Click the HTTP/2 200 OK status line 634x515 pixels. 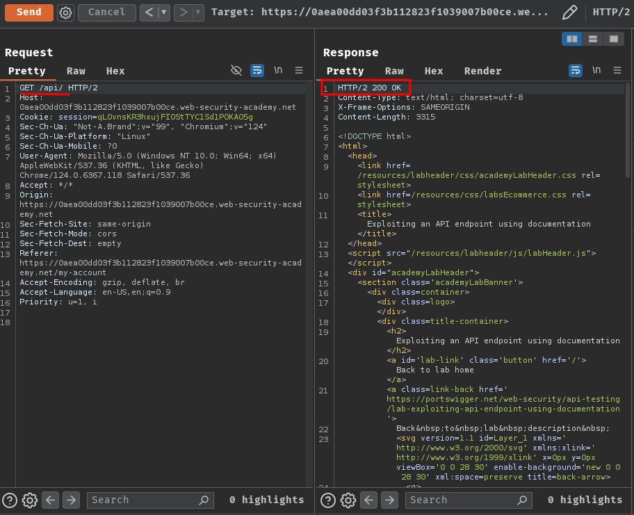(370, 88)
